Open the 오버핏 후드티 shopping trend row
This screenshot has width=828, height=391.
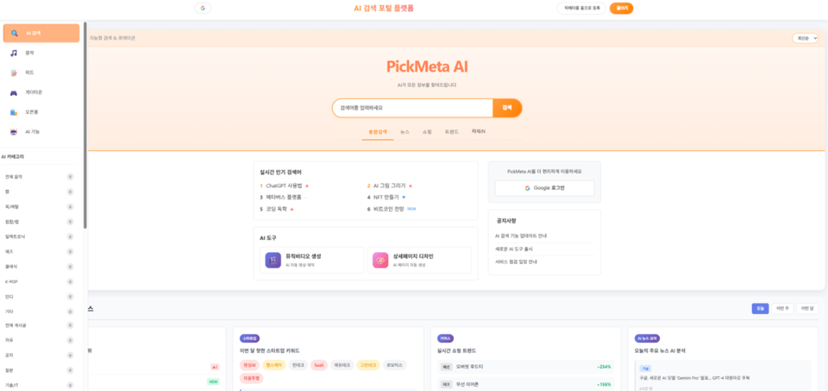(x=525, y=367)
